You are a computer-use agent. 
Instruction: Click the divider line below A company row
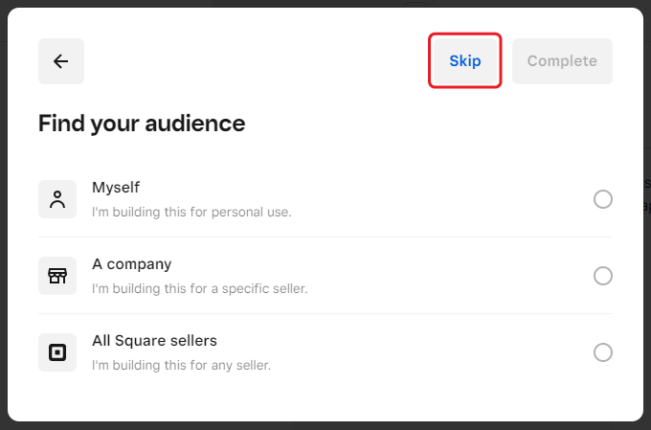[325, 313]
